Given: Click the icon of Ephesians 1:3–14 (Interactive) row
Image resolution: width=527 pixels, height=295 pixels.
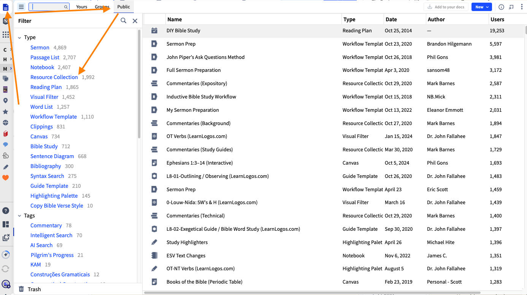Looking at the screenshot, I should coord(154,163).
